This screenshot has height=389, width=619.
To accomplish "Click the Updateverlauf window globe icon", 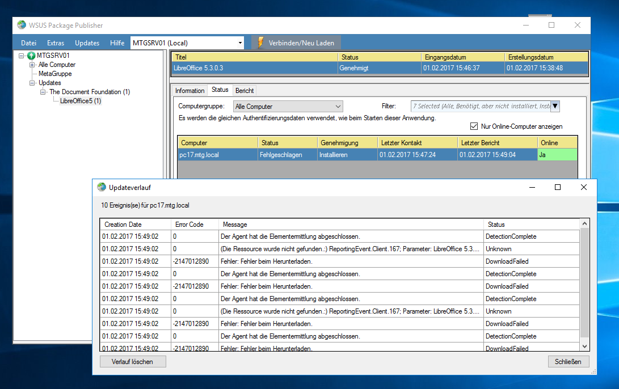I will [x=102, y=187].
